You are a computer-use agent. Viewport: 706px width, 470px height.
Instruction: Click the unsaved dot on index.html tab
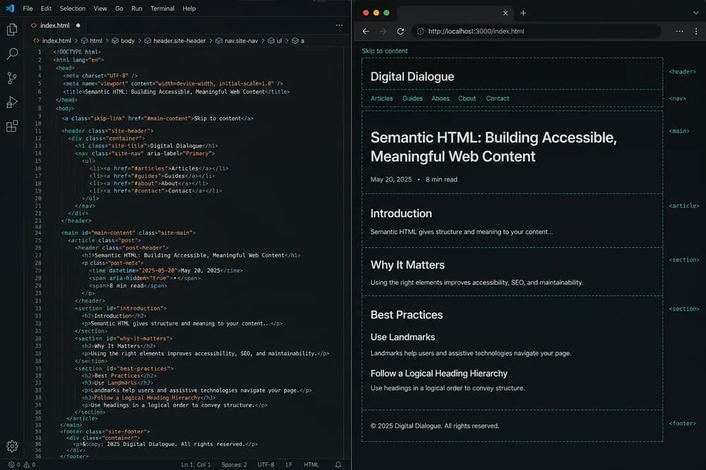pos(78,25)
